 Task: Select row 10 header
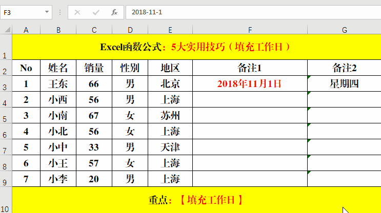(x=6, y=200)
